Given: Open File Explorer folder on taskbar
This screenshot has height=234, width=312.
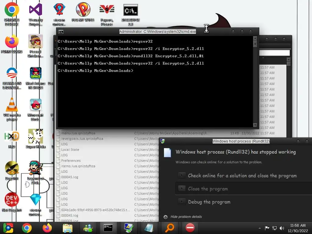Looking at the screenshot, I should [x=68, y=228].
